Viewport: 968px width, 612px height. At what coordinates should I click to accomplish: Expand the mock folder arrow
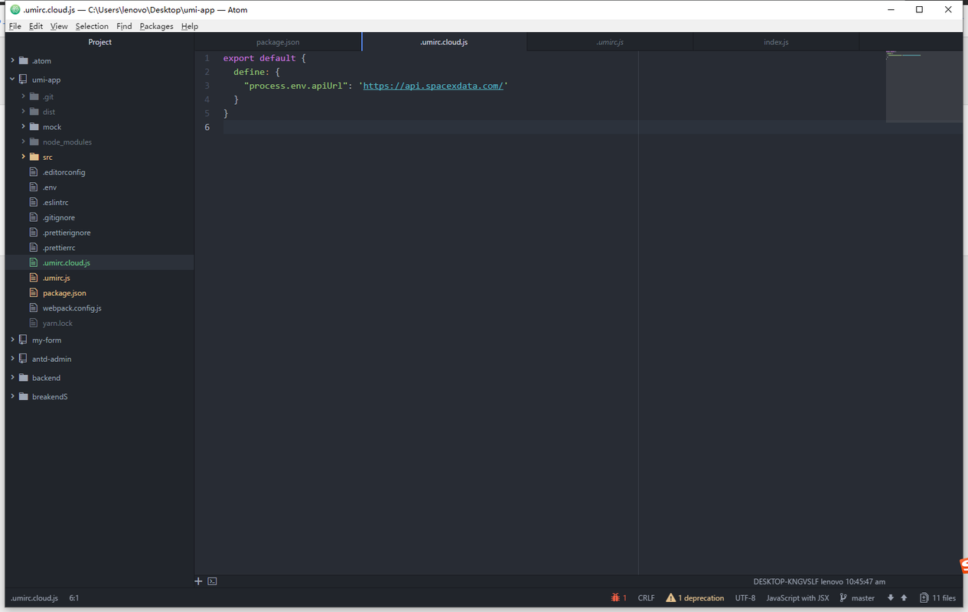(23, 127)
